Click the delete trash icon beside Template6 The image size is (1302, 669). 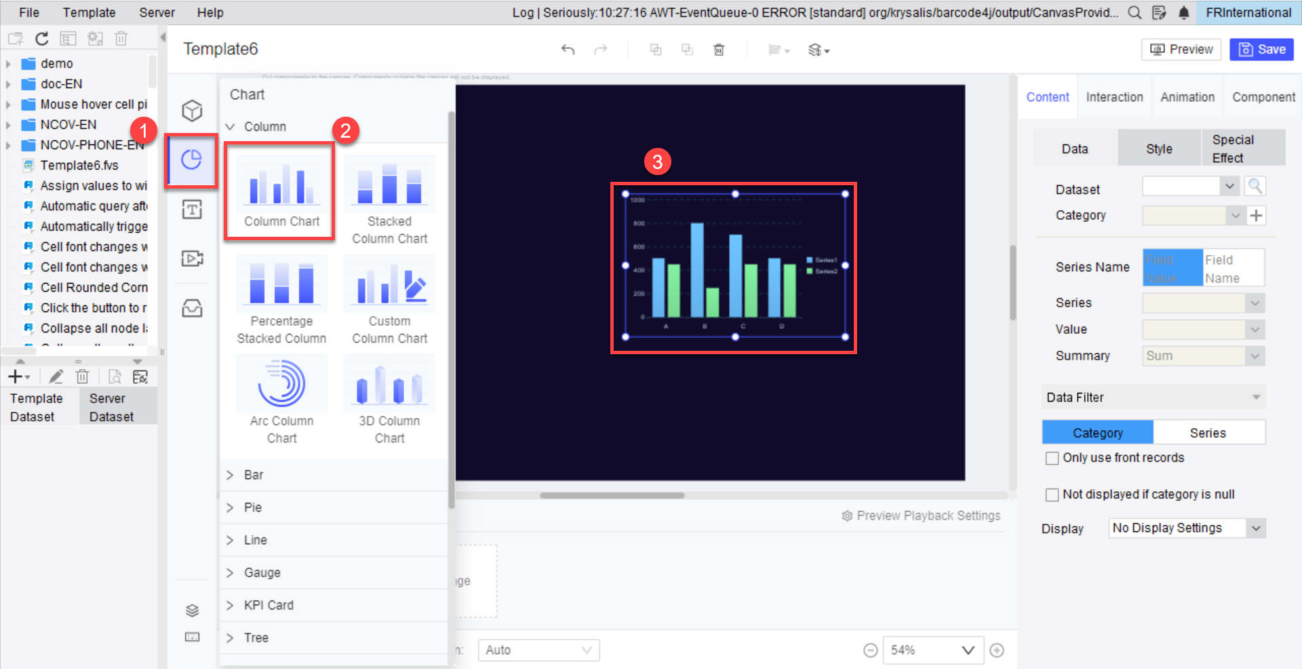(x=719, y=50)
